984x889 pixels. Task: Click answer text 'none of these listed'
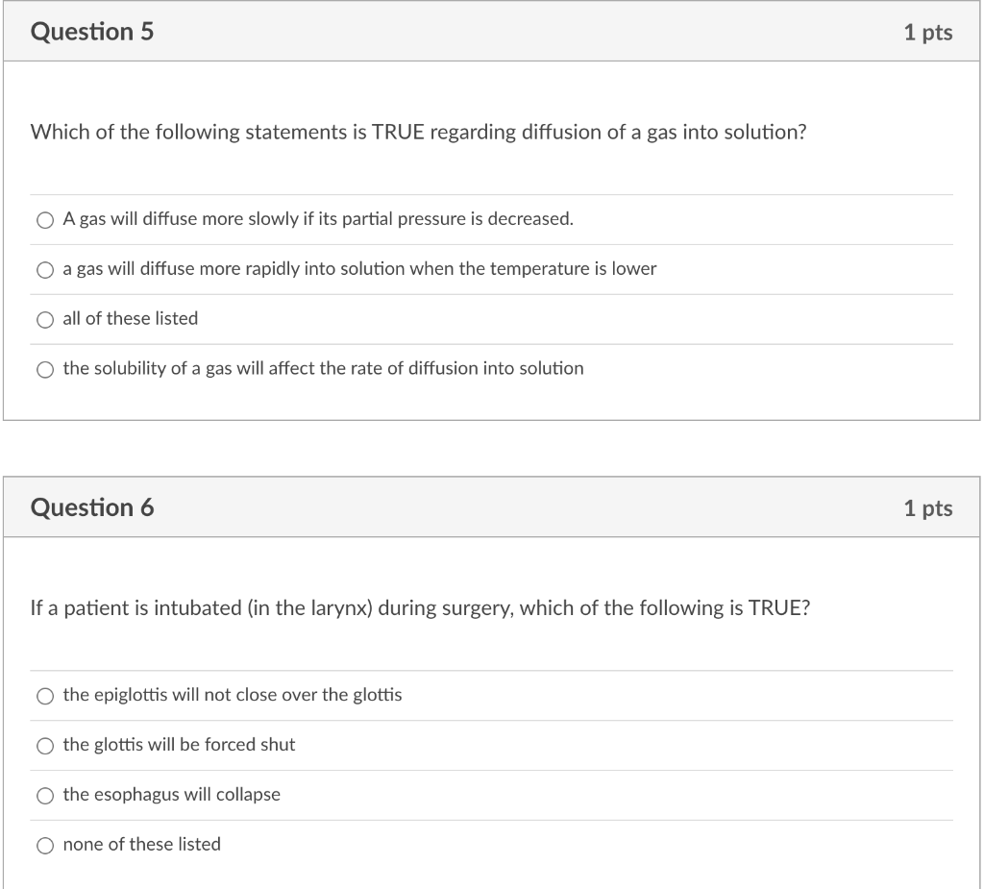tap(142, 844)
